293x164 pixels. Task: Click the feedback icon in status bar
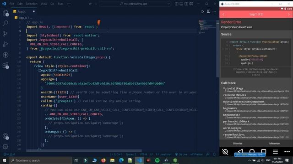[x=208, y=154]
